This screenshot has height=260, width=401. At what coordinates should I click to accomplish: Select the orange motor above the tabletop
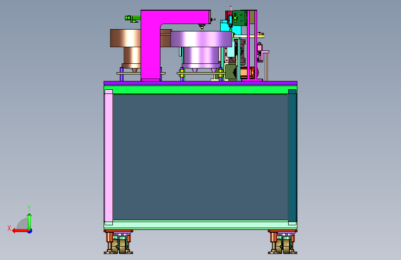[249, 72]
